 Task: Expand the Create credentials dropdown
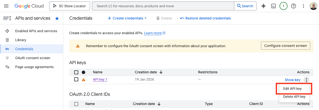pos(127,18)
